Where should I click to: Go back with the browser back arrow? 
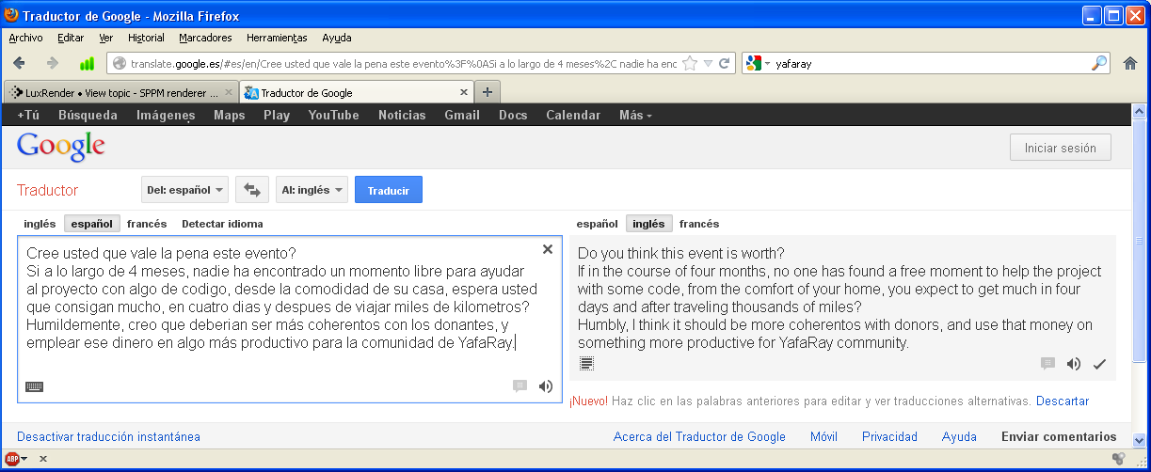[x=19, y=63]
